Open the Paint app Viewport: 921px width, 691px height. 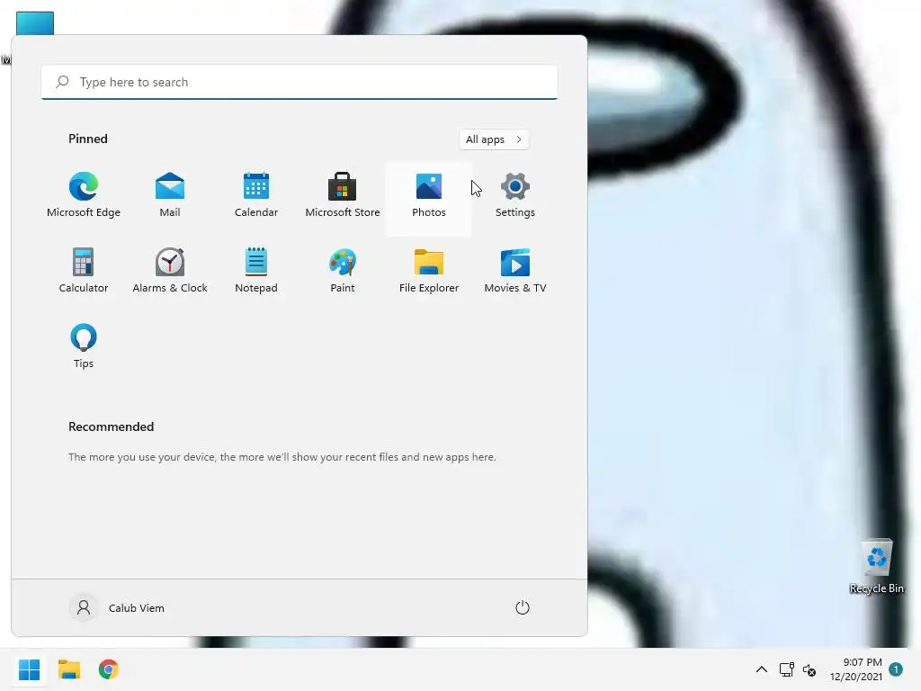343,271
